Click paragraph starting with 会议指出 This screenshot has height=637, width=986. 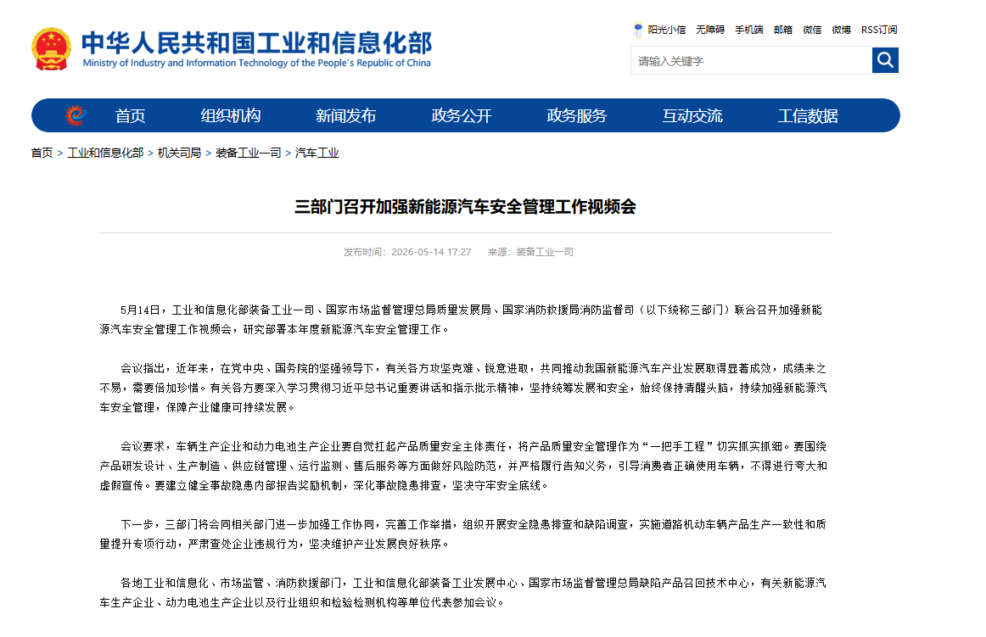463,388
